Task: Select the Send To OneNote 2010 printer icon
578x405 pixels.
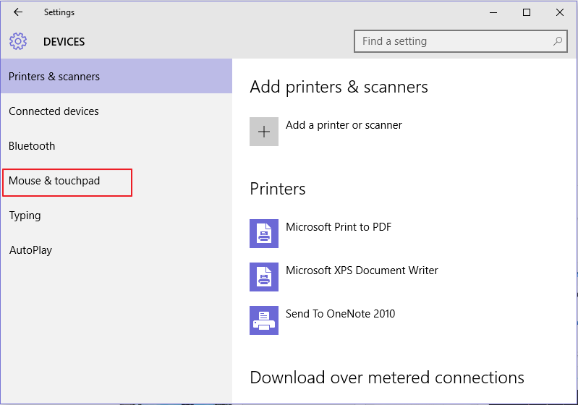Action: pyautogui.click(x=264, y=320)
